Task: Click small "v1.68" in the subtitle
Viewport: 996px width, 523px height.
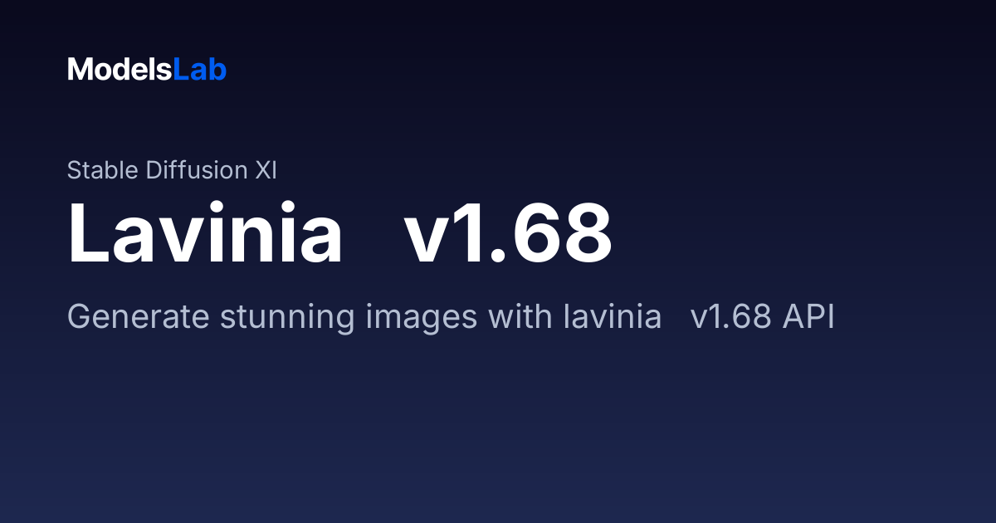Action: coord(732,317)
